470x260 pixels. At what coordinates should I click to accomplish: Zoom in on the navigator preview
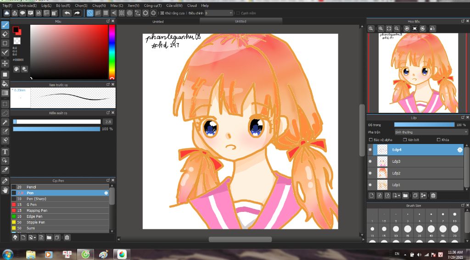click(x=380, y=28)
